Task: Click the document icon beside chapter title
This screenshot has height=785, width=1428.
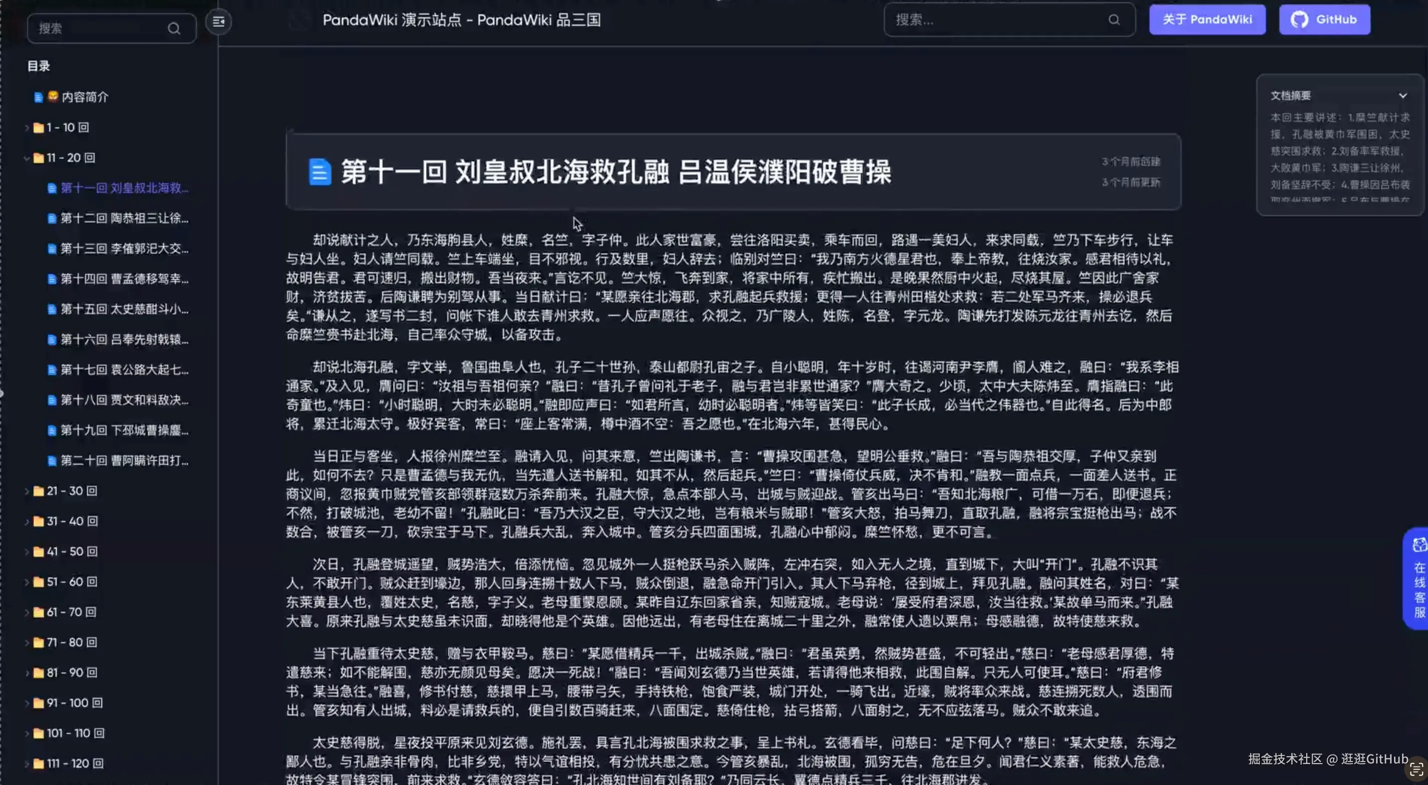Action: pyautogui.click(x=320, y=172)
